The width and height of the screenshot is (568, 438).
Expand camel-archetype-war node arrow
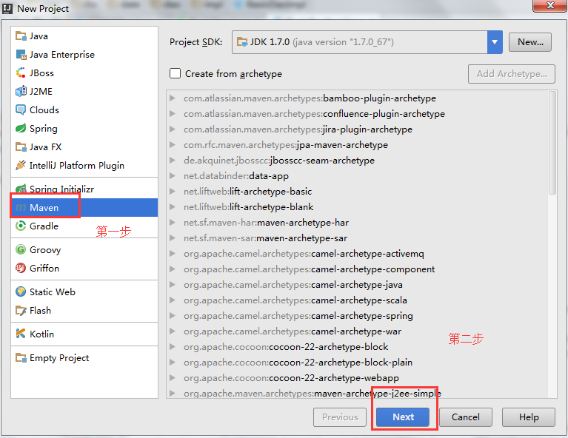[x=173, y=331]
